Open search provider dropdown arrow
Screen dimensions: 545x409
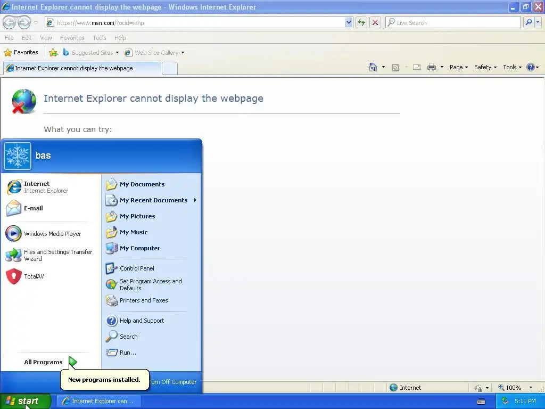(x=538, y=22)
